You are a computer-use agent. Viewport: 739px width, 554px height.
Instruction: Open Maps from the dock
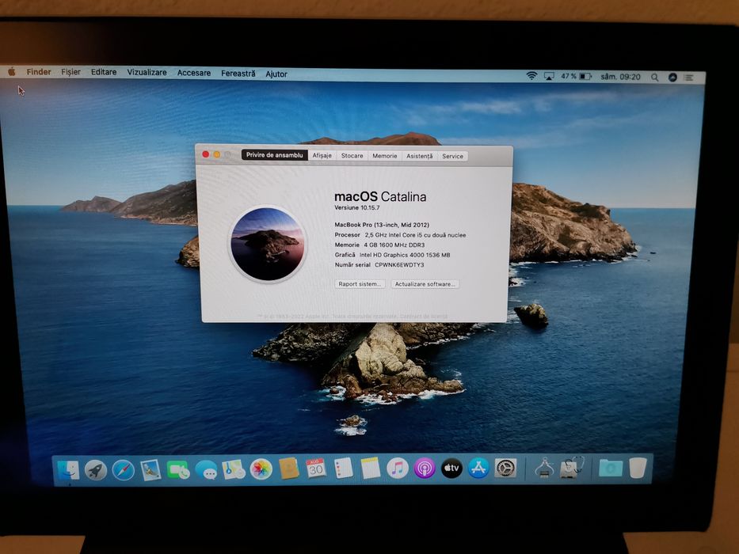pyautogui.click(x=234, y=469)
